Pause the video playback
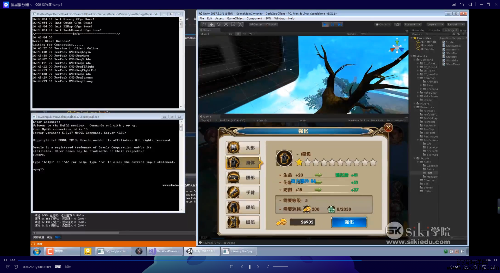Viewport: 500px width, 273px height. [250, 267]
